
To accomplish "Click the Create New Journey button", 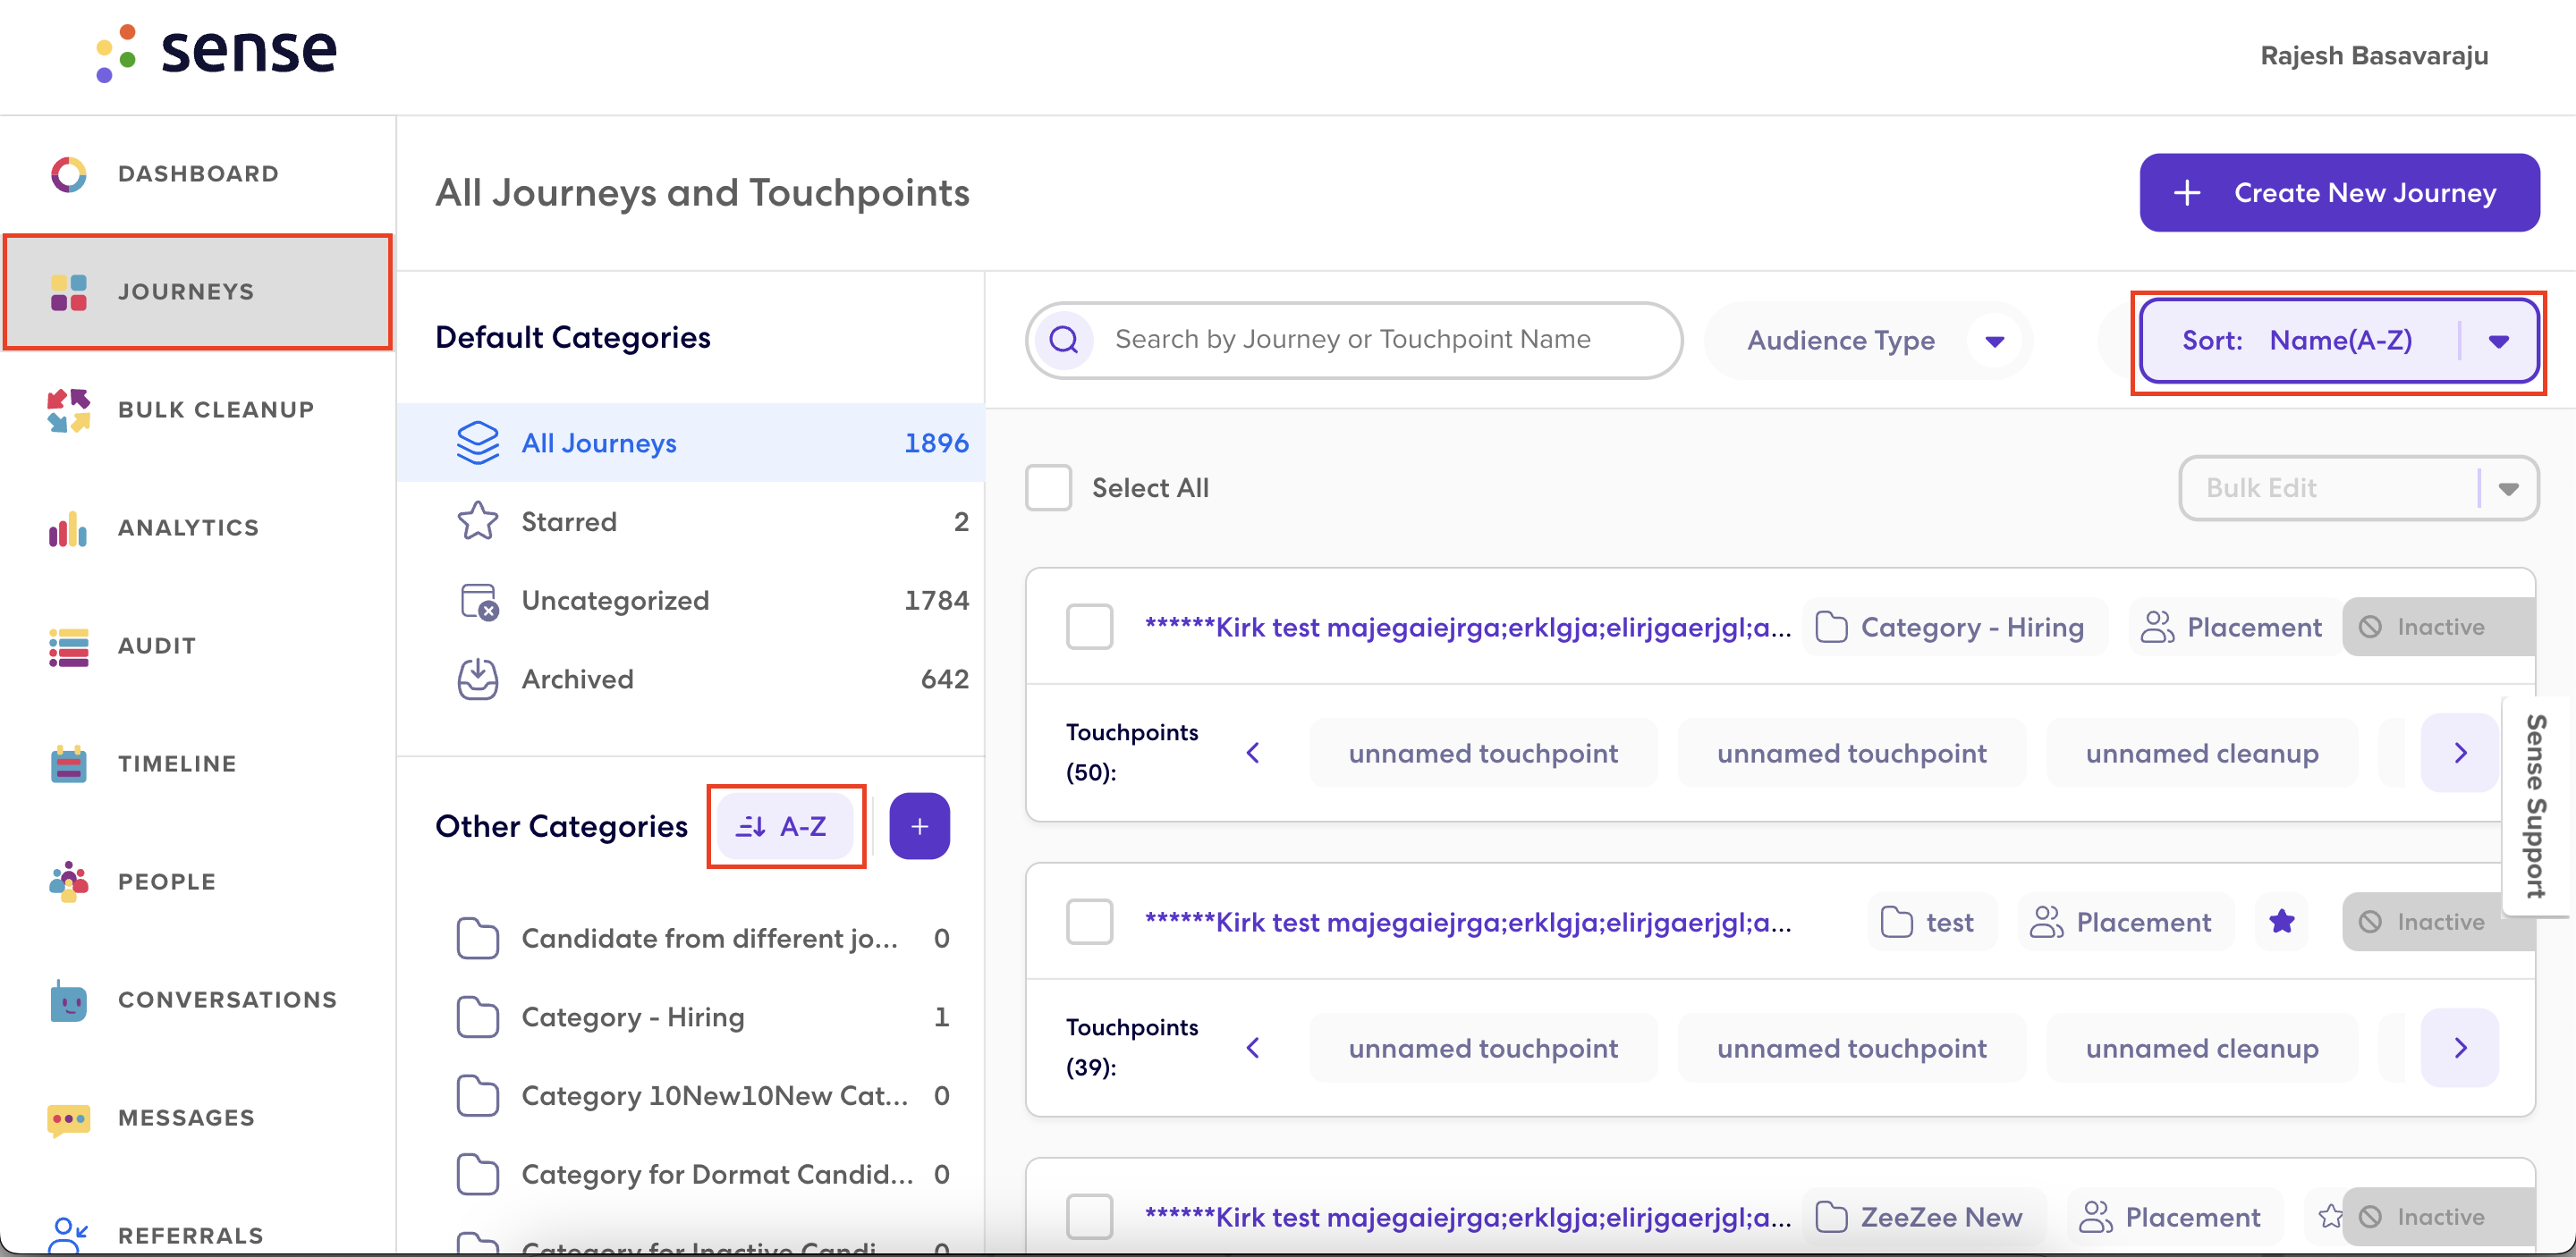I will coord(2339,193).
